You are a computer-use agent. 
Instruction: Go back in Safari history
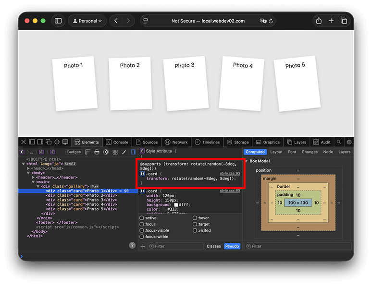point(116,21)
